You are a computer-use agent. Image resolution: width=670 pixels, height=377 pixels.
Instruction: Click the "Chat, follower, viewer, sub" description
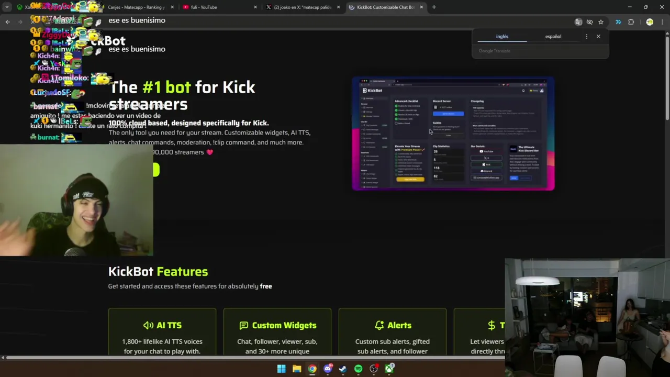click(x=277, y=347)
